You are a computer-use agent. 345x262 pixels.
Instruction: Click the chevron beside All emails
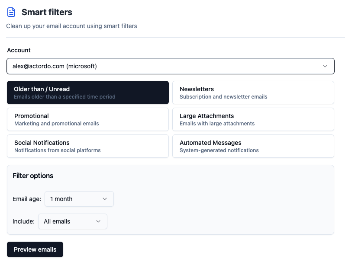(x=98, y=221)
